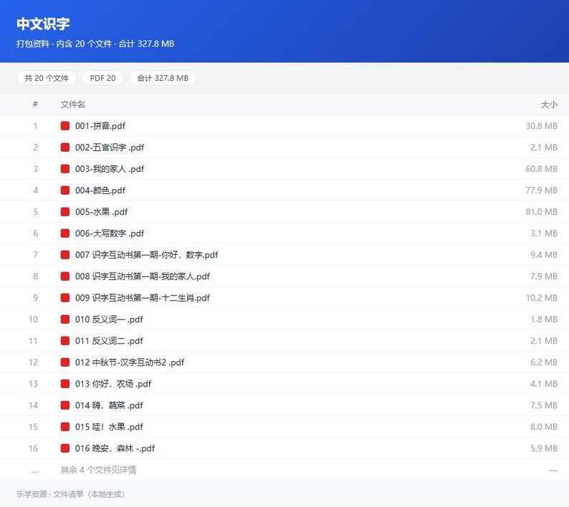569x507 pixels.
Task: Select file name 014 嗨，蔬菜 .pdf
Action: 109,405
